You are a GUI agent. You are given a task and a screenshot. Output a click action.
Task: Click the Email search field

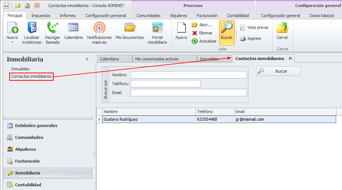189,93
